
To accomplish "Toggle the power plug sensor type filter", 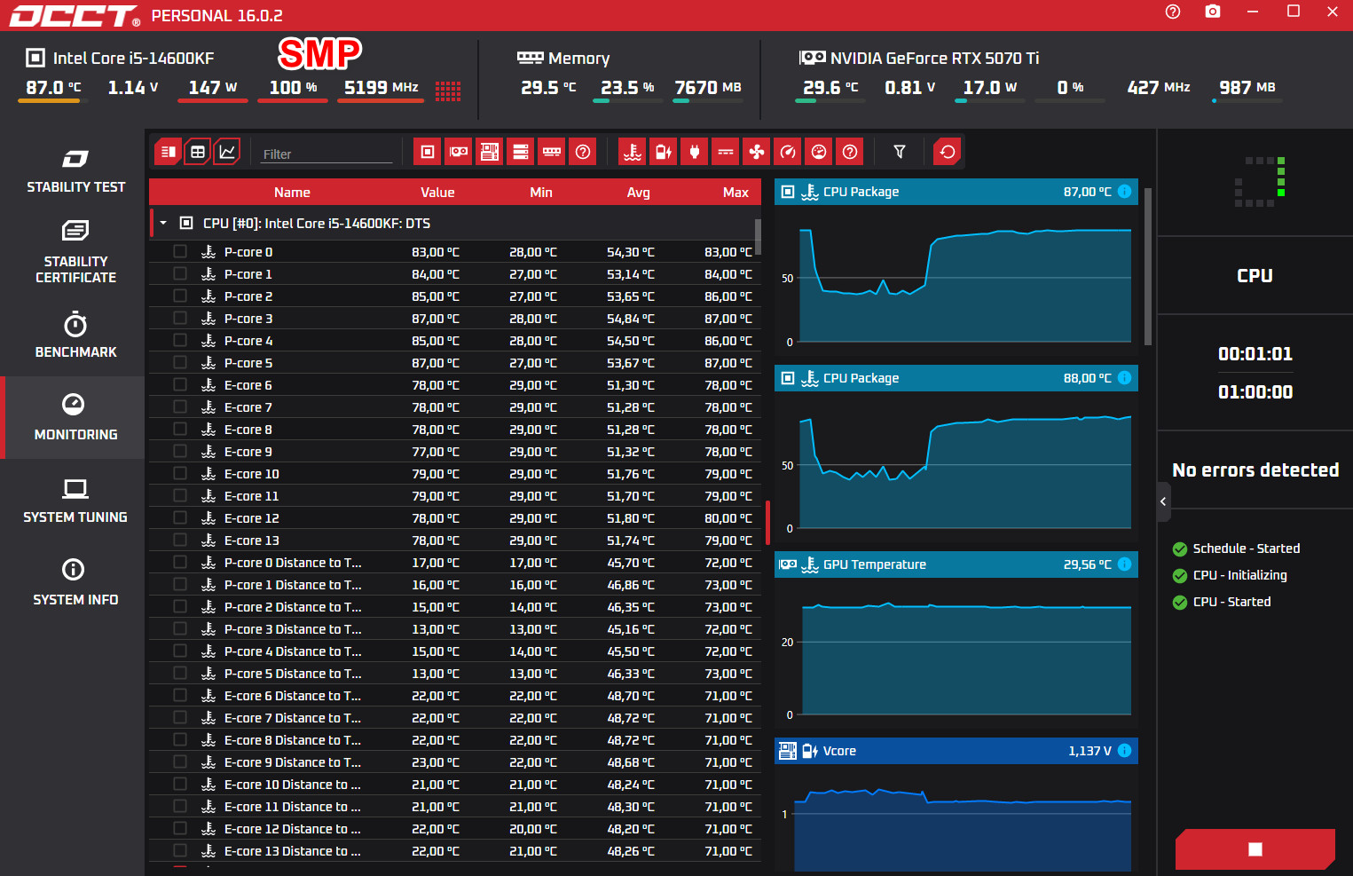I will [x=695, y=152].
